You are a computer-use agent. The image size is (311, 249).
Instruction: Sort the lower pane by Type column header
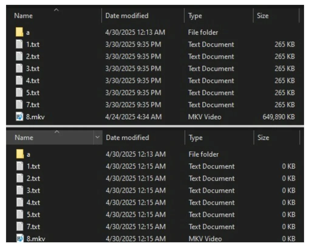tap(196, 138)
